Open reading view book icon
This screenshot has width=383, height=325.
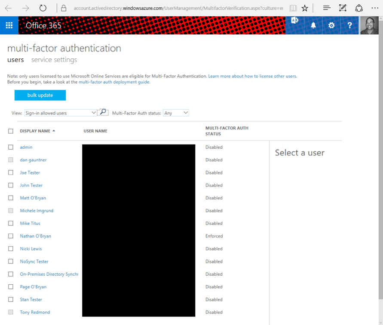(293, 8)
